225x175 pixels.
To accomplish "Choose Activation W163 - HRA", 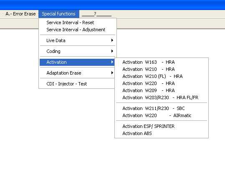I will pos(162,62).
